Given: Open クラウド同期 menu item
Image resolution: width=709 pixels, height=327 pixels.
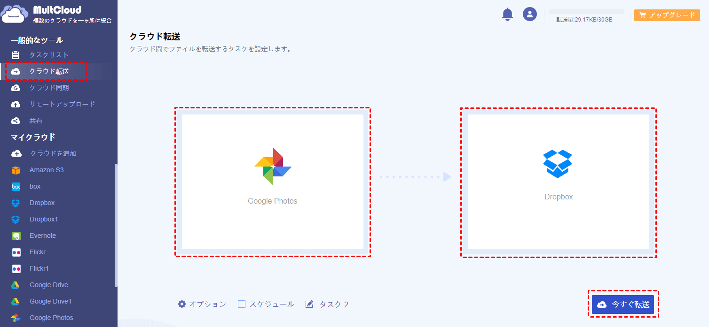Looking at the screenshot, I should pos(49,88).
